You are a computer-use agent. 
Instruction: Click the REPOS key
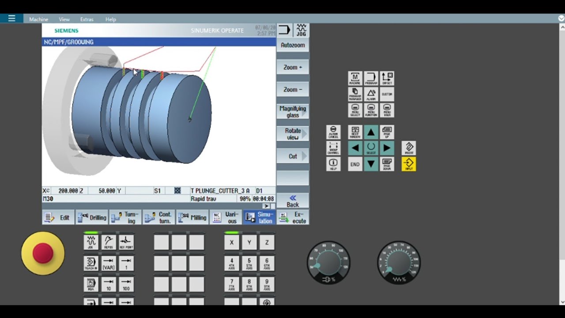[109, 242]
